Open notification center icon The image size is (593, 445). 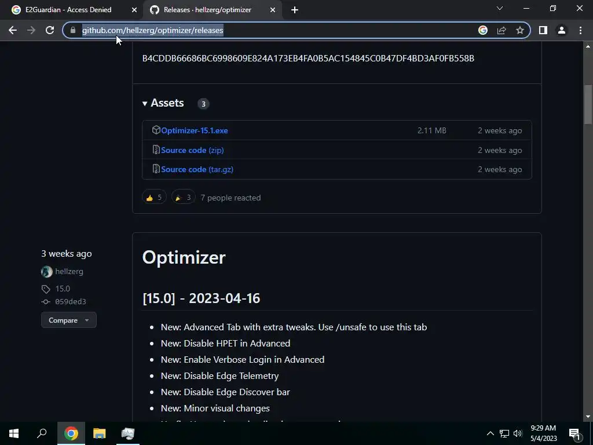(x=574, y=433)
